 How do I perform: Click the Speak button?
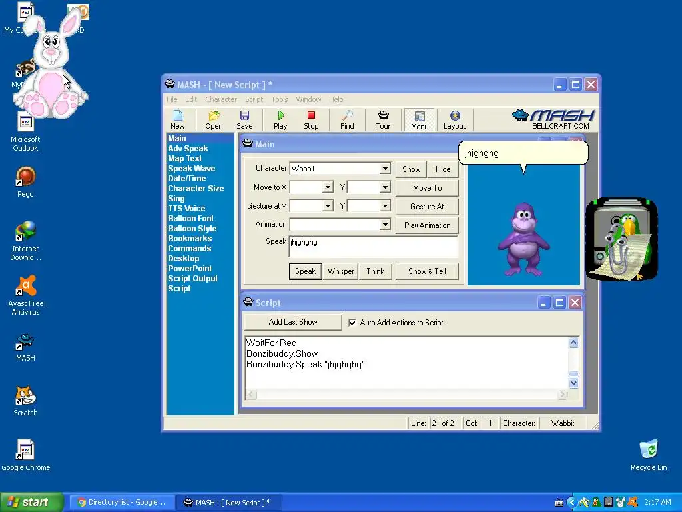[305, 271]
